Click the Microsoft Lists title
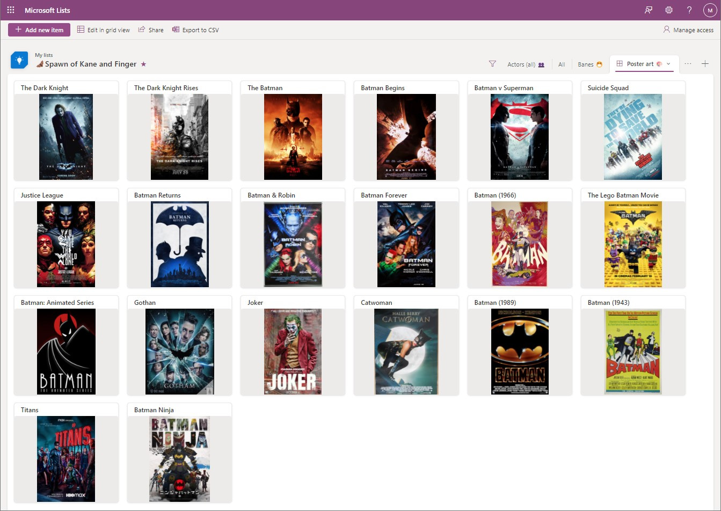This screenshot has width=721, height=511. 47,10
